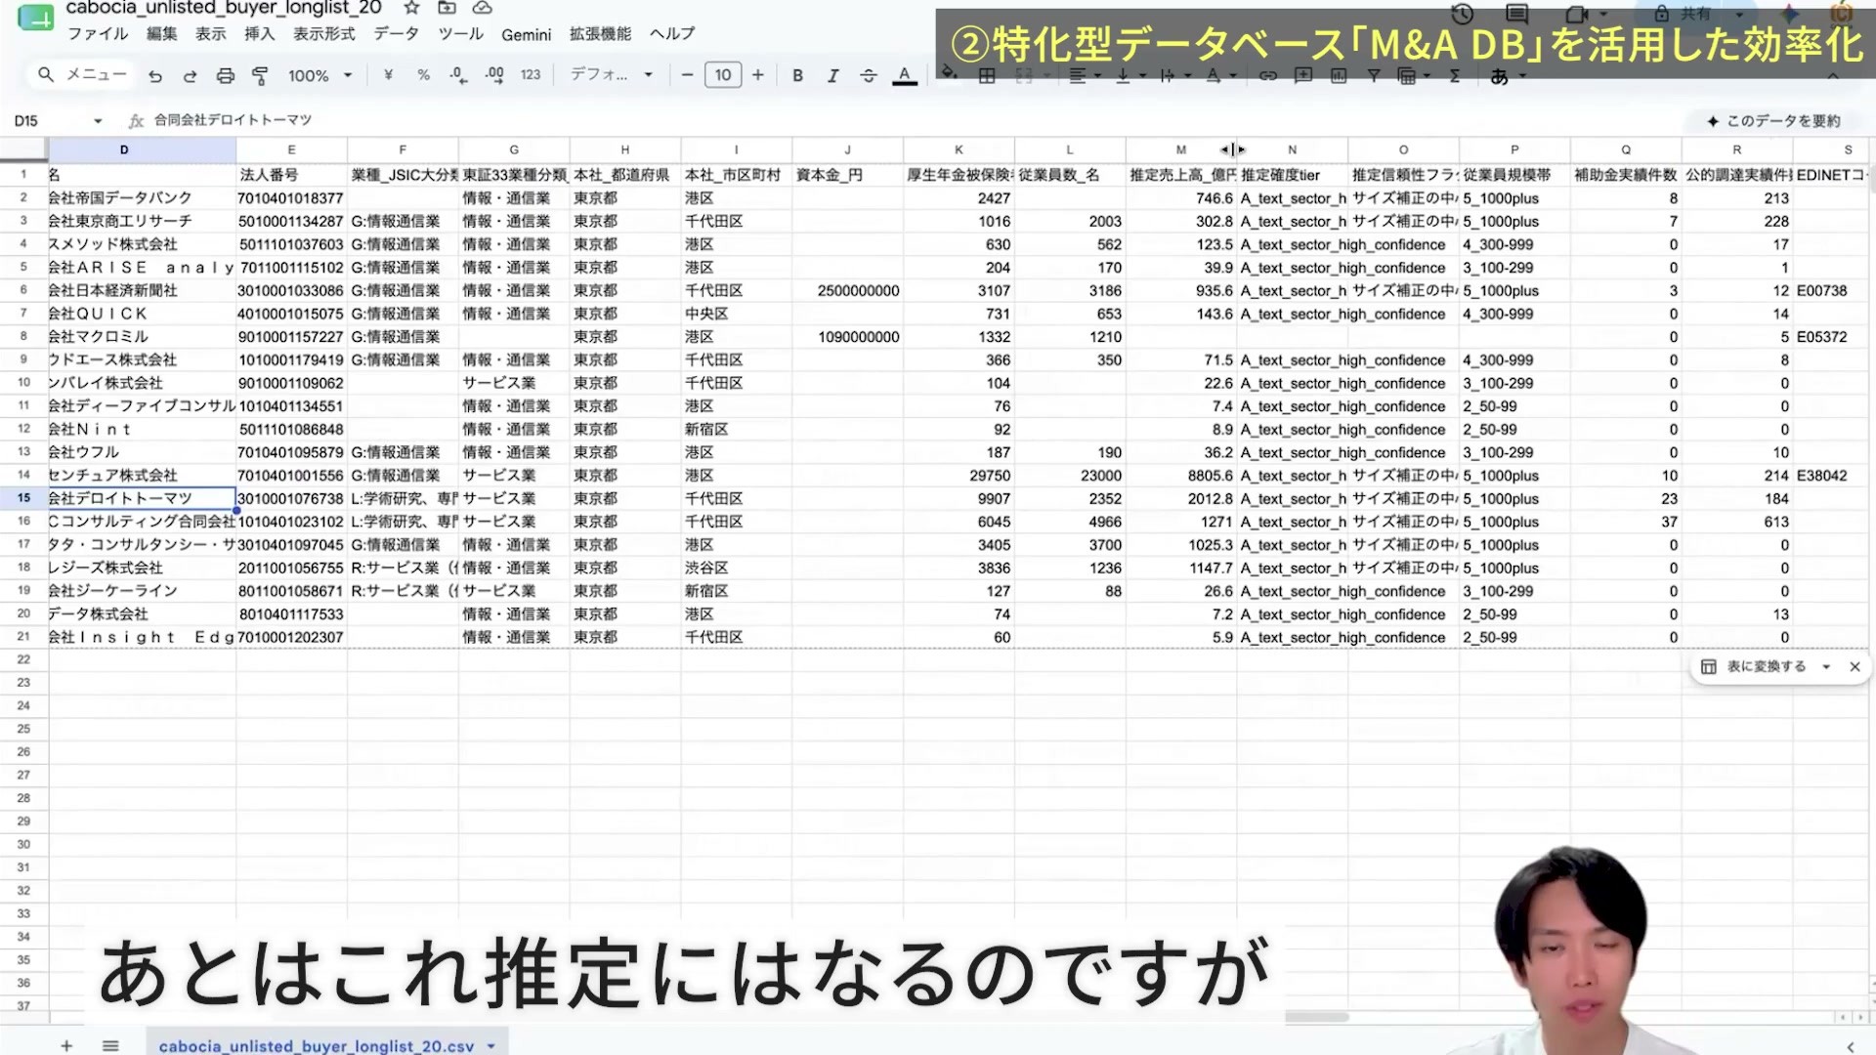
Task: Click the font size field showing 10
Action: (723, 75)
